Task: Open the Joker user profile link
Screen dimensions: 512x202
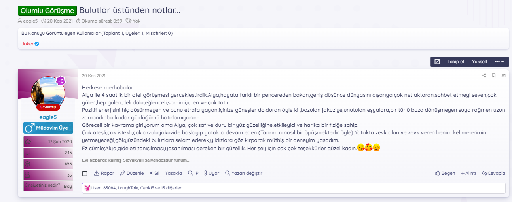Action: point(27,44)
